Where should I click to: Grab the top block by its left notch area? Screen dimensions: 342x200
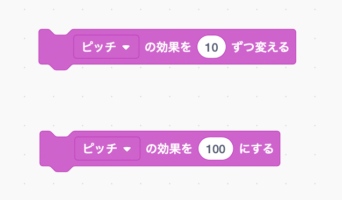click(x=56, y=47)
